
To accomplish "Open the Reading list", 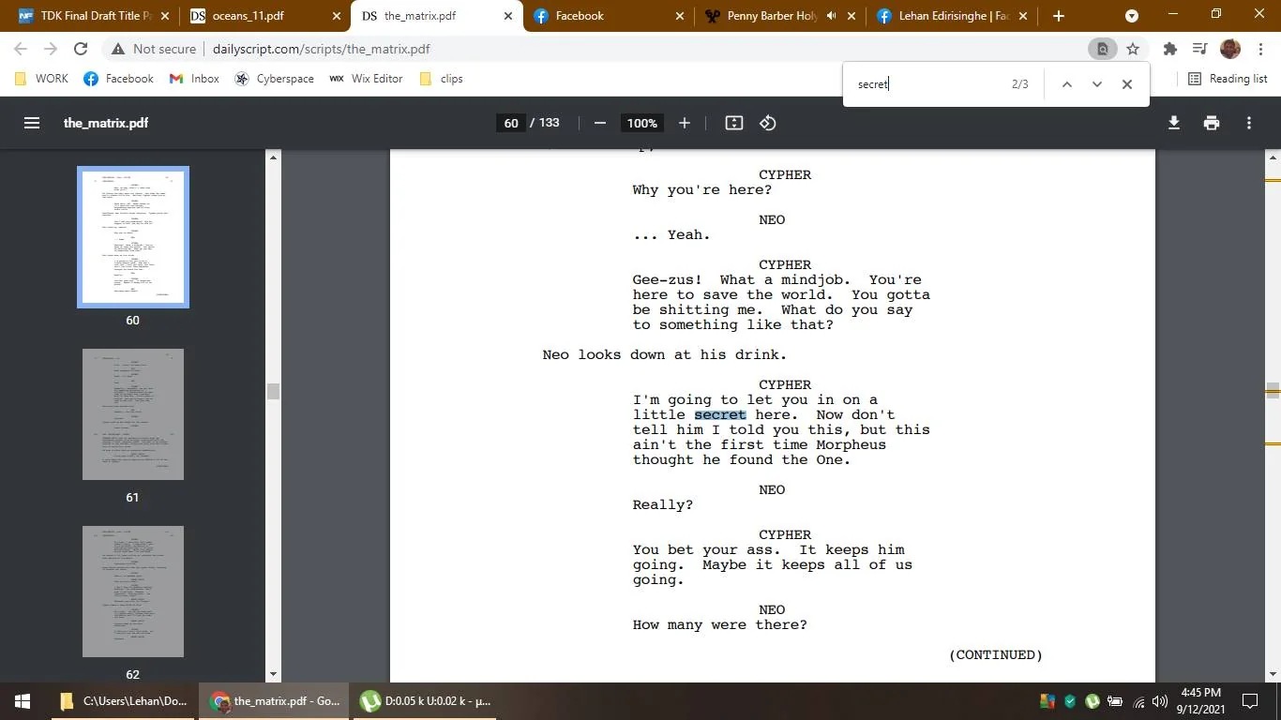I will [1228, 79].
